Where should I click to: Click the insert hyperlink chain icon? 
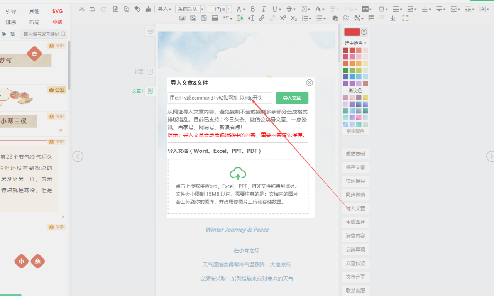click(262, 18)
